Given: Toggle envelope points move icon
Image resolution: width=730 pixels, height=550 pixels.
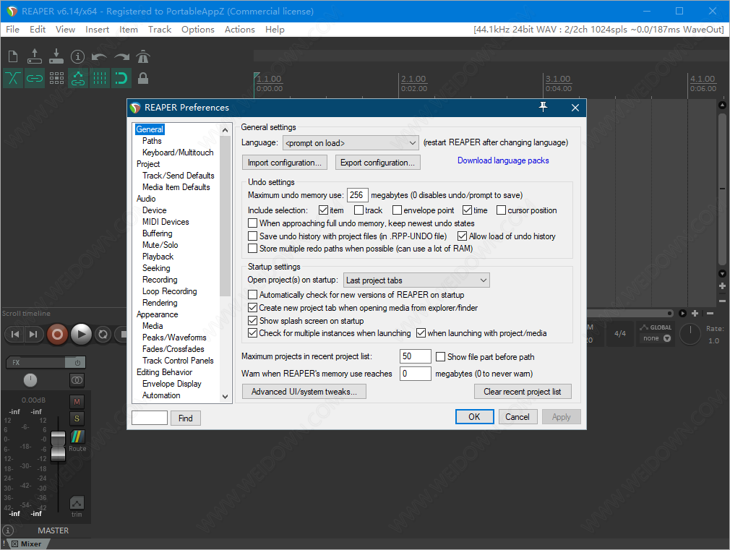Looking at the screenshot, I should [78, 78].
